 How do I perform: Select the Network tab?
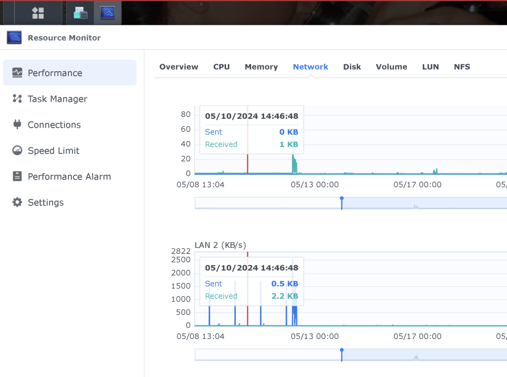pos(310,67)
